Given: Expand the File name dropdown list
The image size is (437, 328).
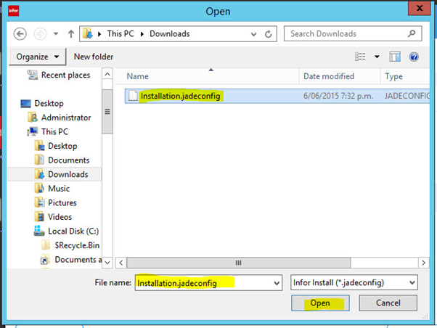Looking at the screenshot, I should (x=274, y=282).
